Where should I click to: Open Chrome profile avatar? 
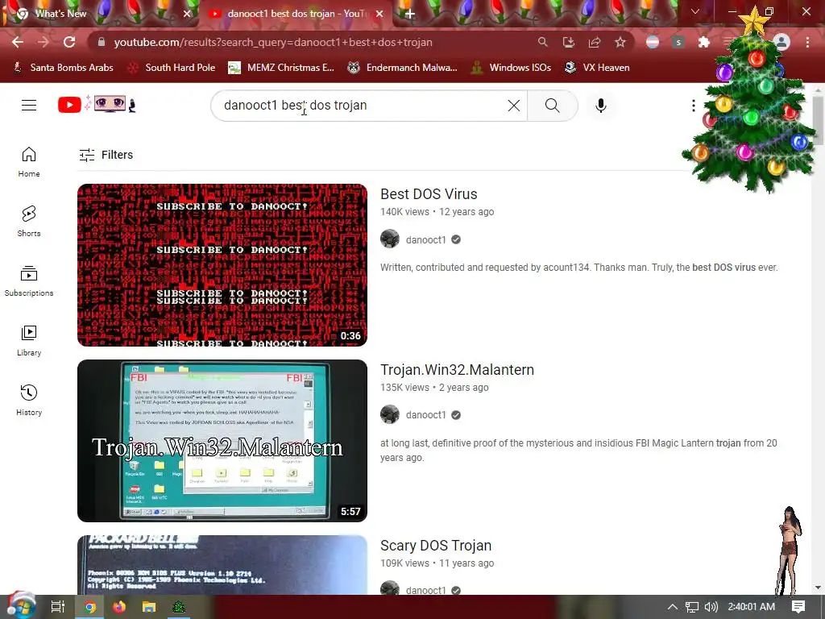pos(781,42)
